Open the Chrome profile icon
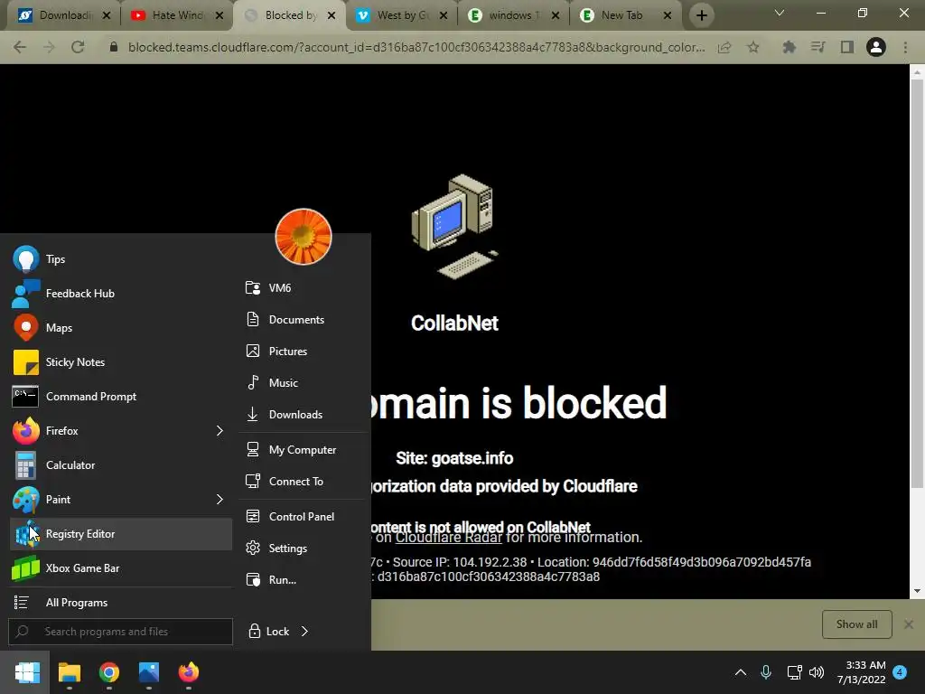Image resolution: width=925 pixels, height=694 pixels. point(876,47)
